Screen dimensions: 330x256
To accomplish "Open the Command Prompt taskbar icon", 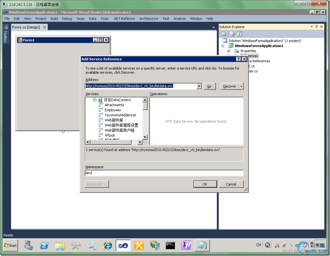I will [x=170, y=246].
